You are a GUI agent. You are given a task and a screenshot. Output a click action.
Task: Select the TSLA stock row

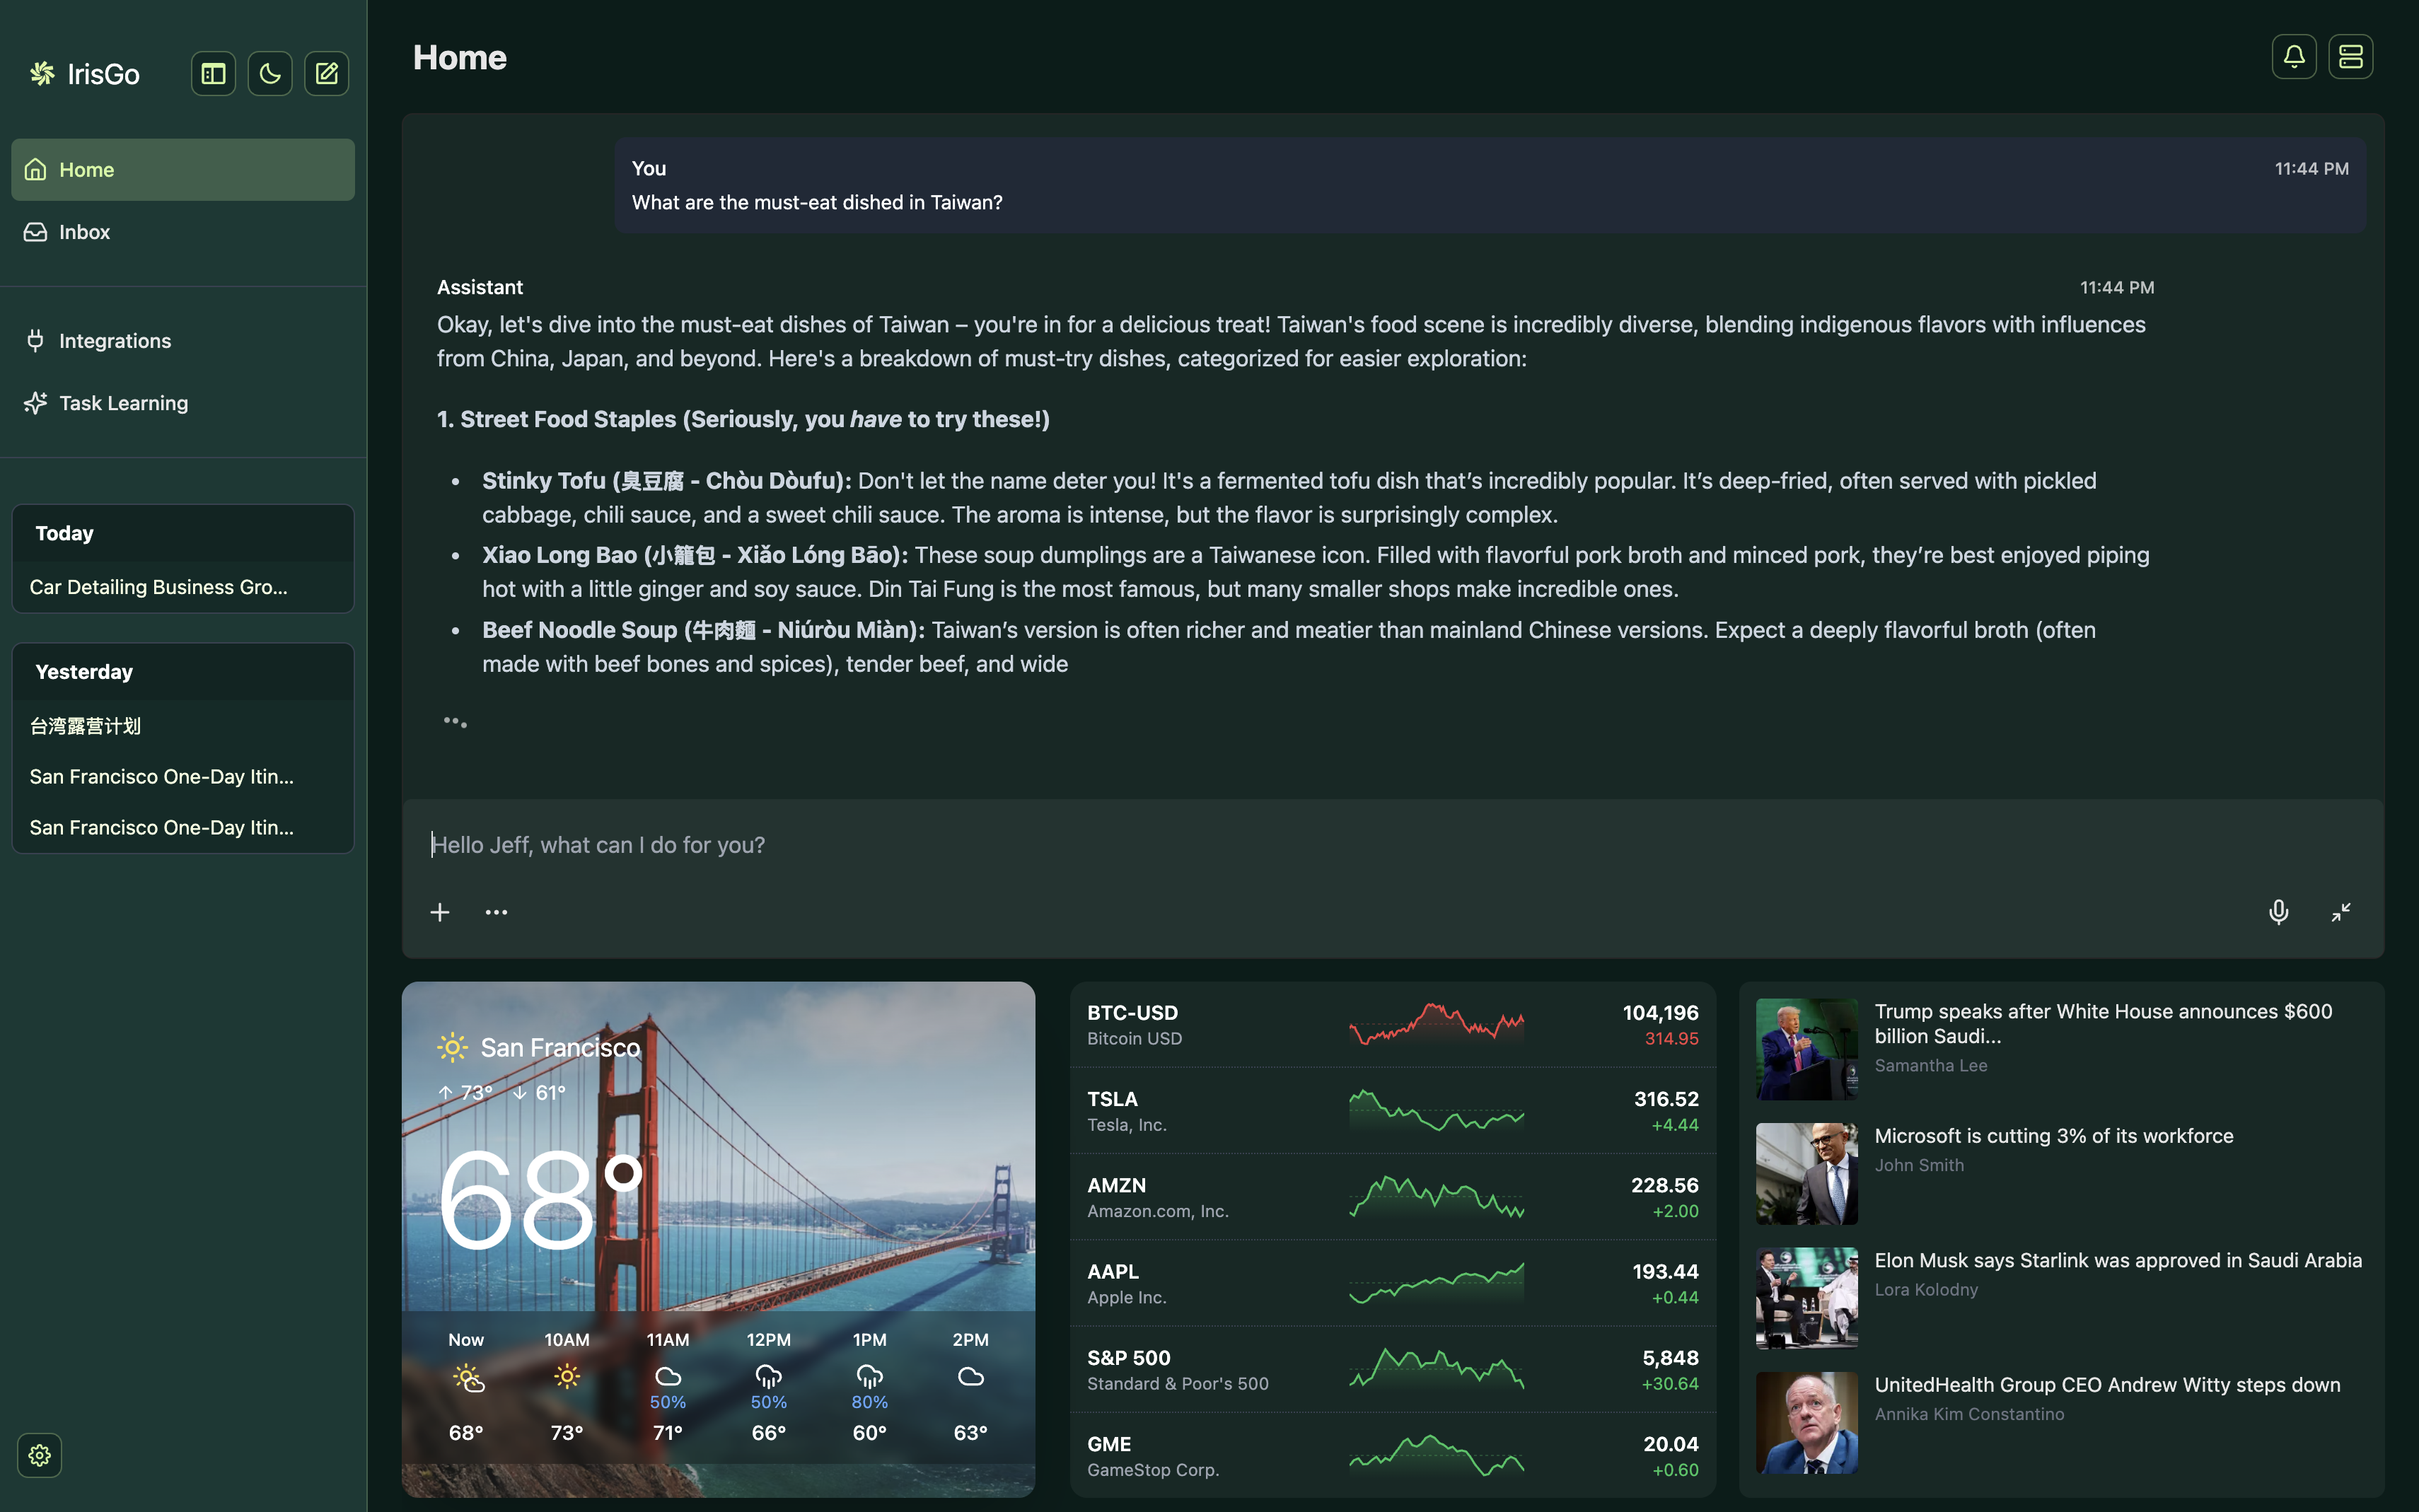click(x=1392, y=1111)
